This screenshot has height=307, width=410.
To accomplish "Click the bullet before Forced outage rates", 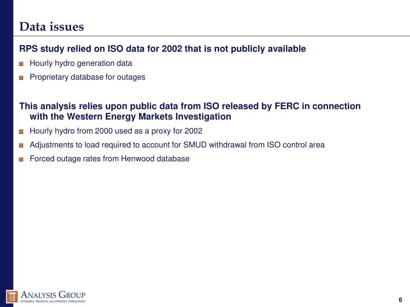I will (21, 159).
